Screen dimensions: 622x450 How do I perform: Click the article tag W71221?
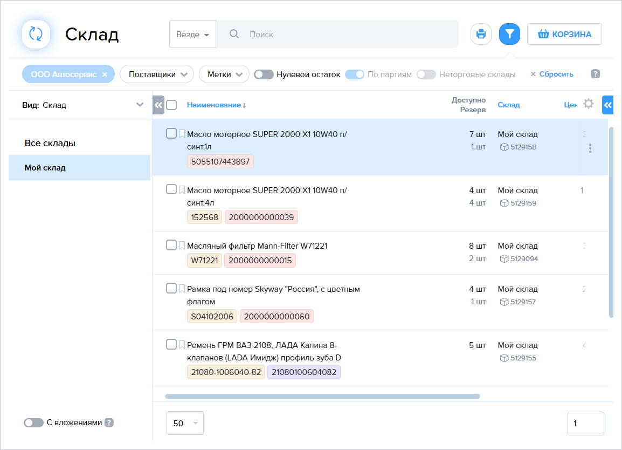(x=204, y=261)
